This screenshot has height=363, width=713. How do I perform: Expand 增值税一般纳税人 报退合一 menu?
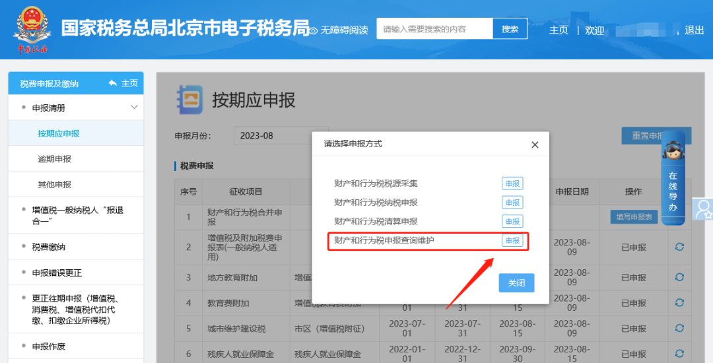(x=76, y=215)
